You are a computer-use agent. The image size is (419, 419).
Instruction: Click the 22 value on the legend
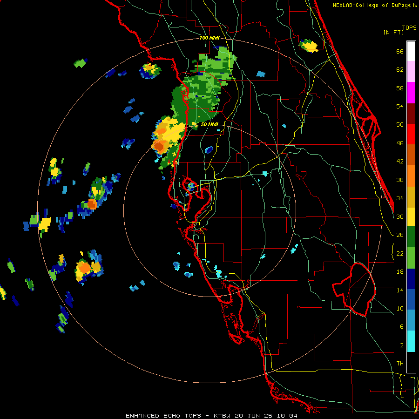pos(400,254)
